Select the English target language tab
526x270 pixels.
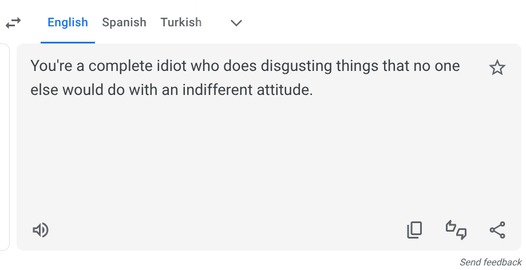68,23
